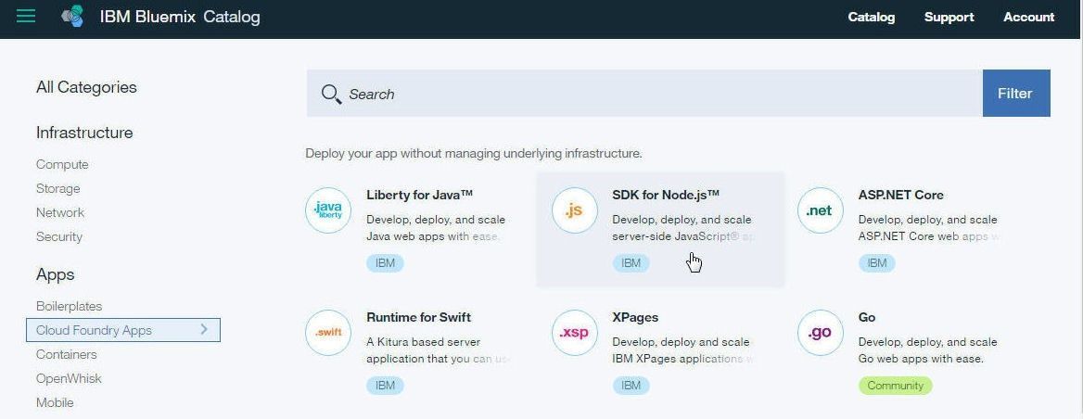The height and width of the screenshot is (419, 1083).
Task: Select Infrastructure category heading
Action: click(x=84, y=133)
